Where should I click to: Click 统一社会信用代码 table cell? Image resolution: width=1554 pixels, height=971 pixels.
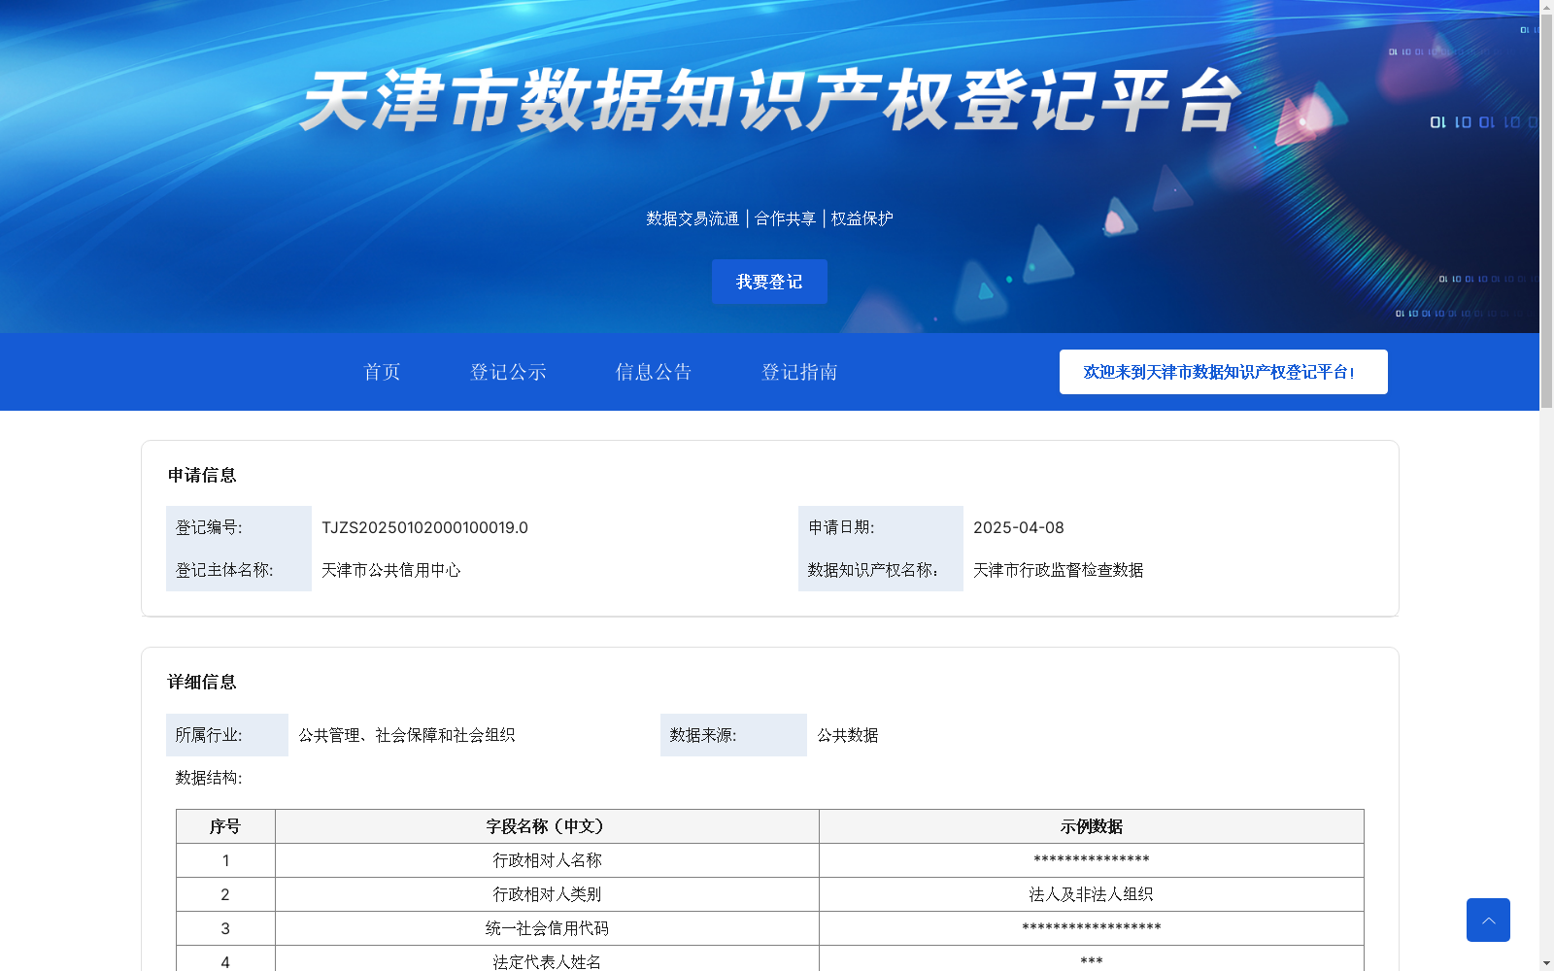coord(547,928)
